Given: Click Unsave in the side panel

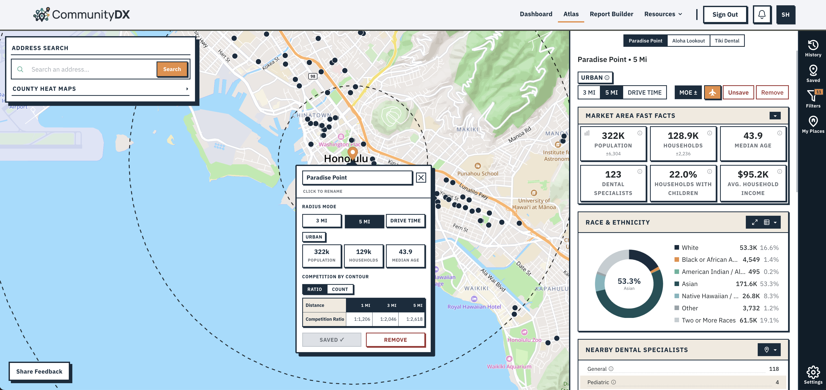Looking at the screenshot, I should 738,92.
